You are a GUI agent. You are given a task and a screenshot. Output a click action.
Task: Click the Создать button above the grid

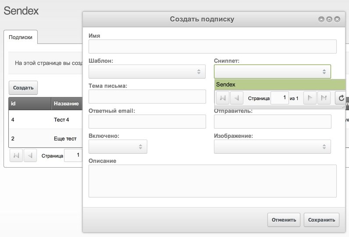coord(23,88)
